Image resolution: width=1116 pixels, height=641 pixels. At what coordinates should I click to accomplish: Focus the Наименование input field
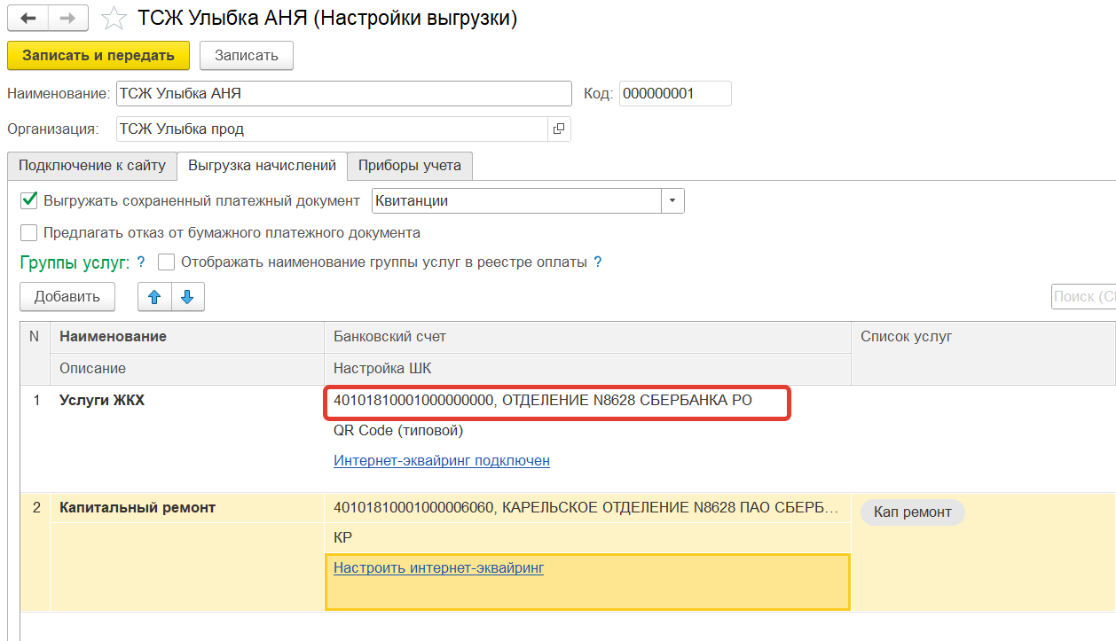coord(344,94)
